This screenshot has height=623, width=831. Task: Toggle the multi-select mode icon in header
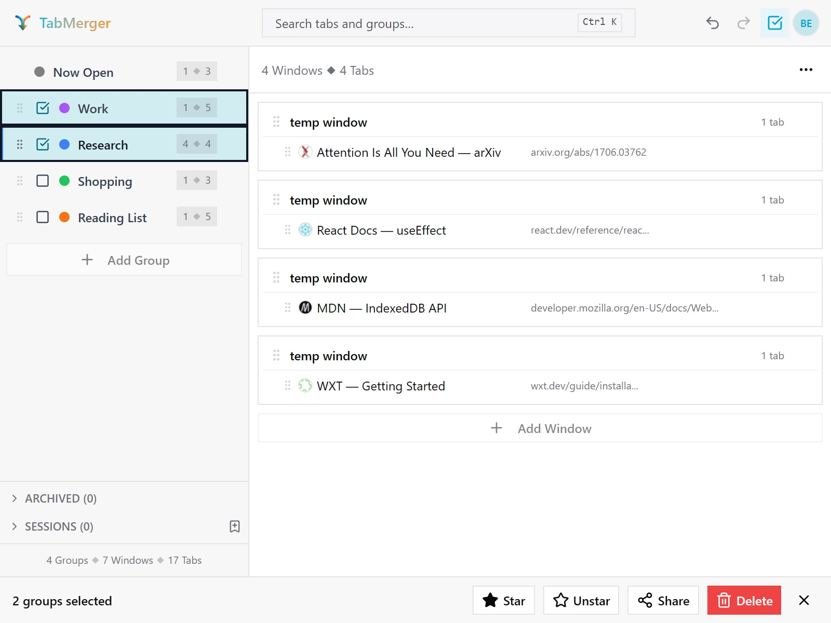point(775,23)
